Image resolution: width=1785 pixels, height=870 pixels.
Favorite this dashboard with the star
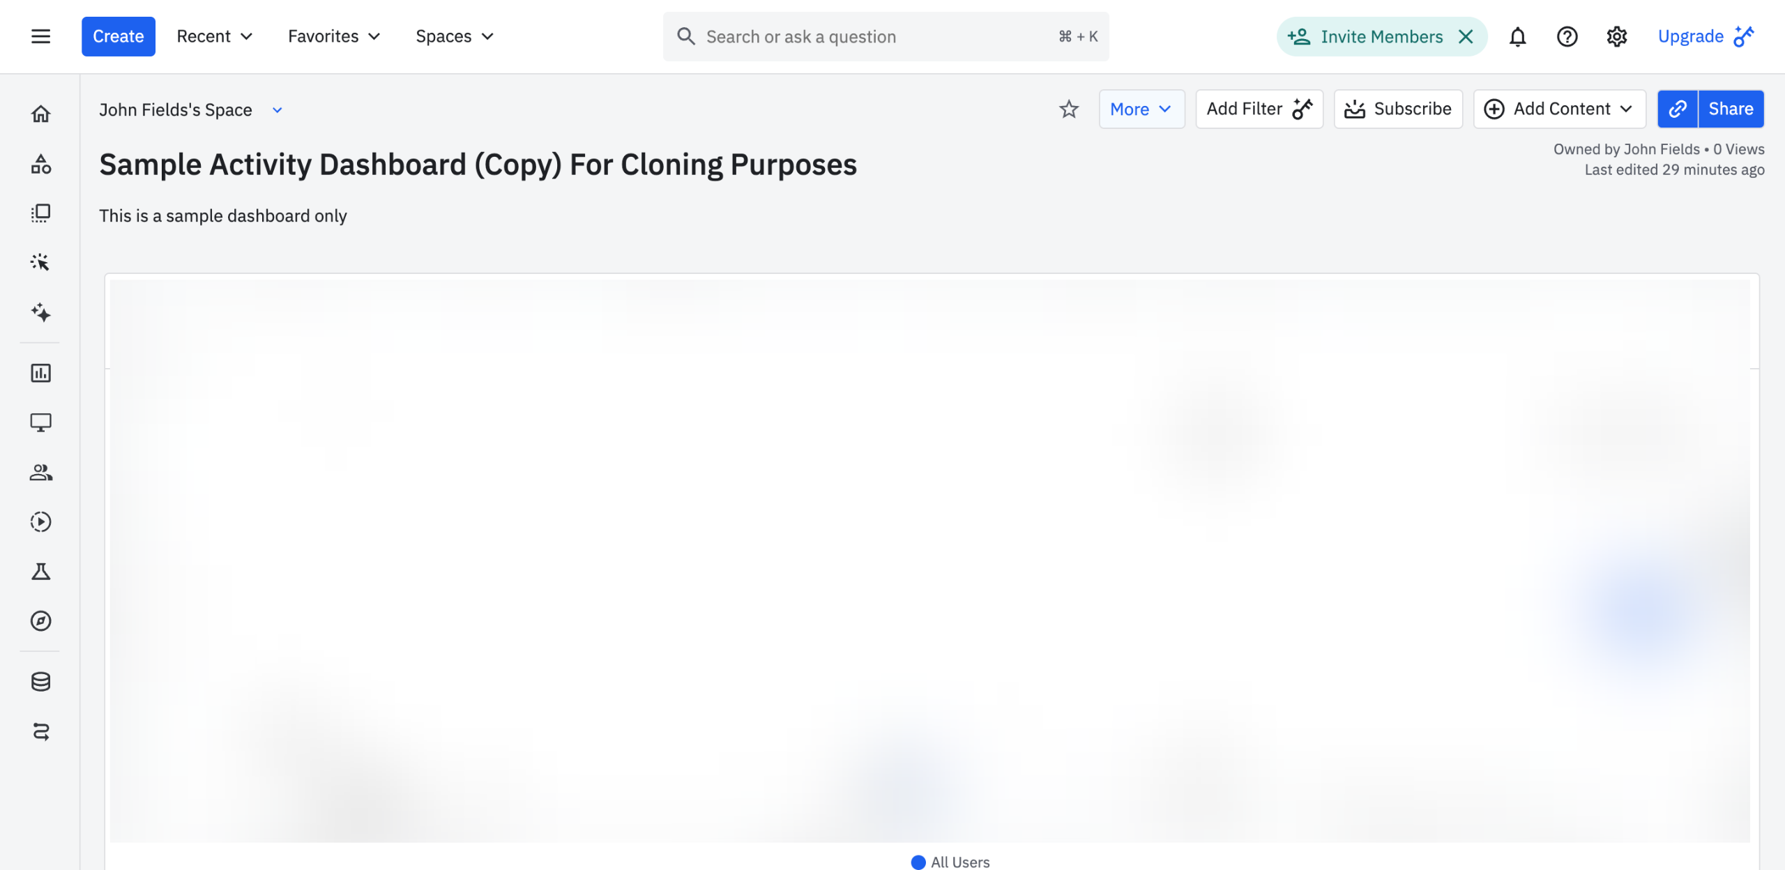1068,109
